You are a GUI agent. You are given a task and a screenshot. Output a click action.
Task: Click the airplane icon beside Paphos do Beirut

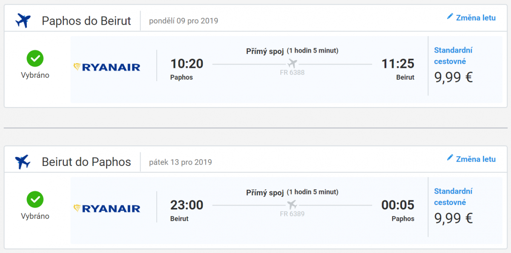click(23, 20)
